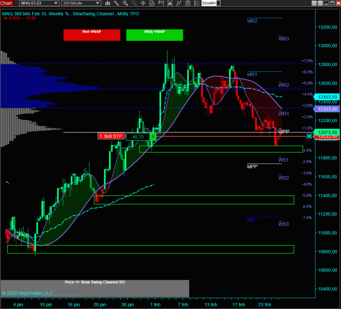Select the MR1 pivot label

252,75
